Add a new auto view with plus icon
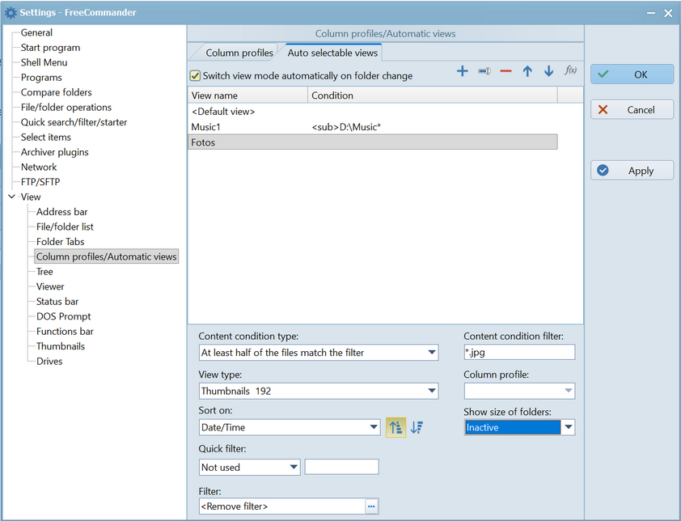Image resolution: width=681 pixels, height=521 pixels. [x=463, y=71]
